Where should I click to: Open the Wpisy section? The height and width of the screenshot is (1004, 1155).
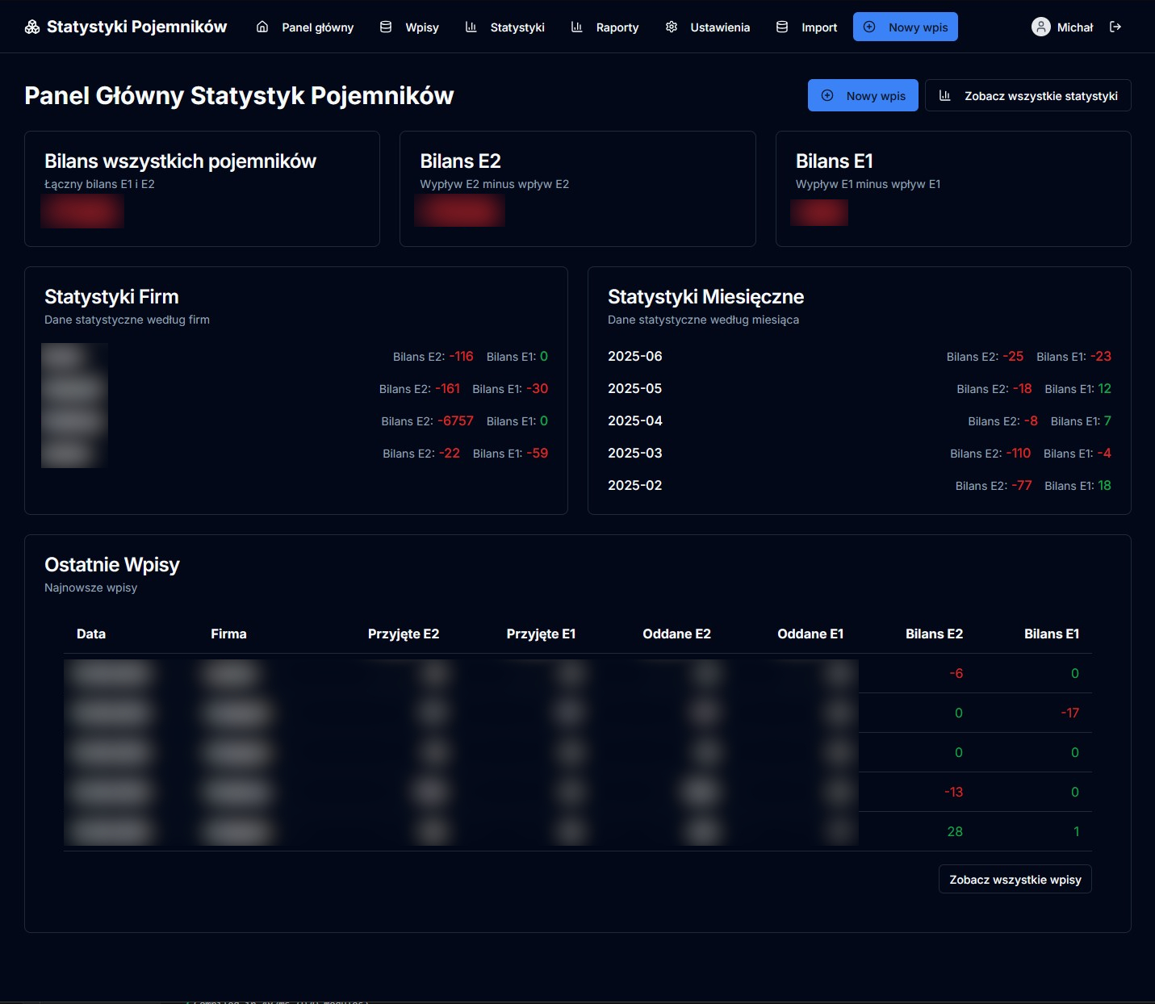pos(421,27)
